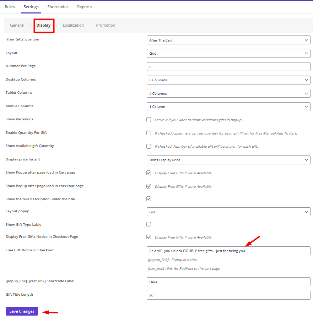Click the Save Changes button
This screenshot has width=313, height=317.
click(21, 311)
